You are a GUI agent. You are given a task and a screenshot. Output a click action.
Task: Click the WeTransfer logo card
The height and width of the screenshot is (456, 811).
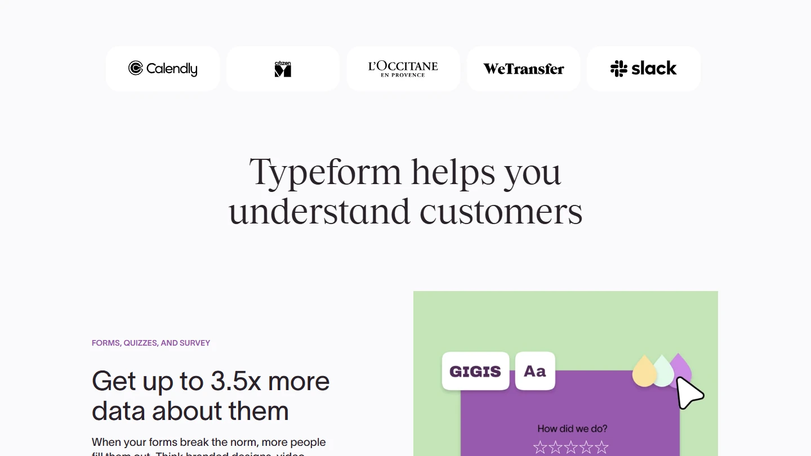tap(523, 69)
